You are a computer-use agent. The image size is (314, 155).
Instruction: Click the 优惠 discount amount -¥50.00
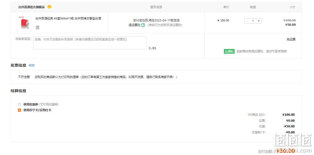tap(289, 126)
